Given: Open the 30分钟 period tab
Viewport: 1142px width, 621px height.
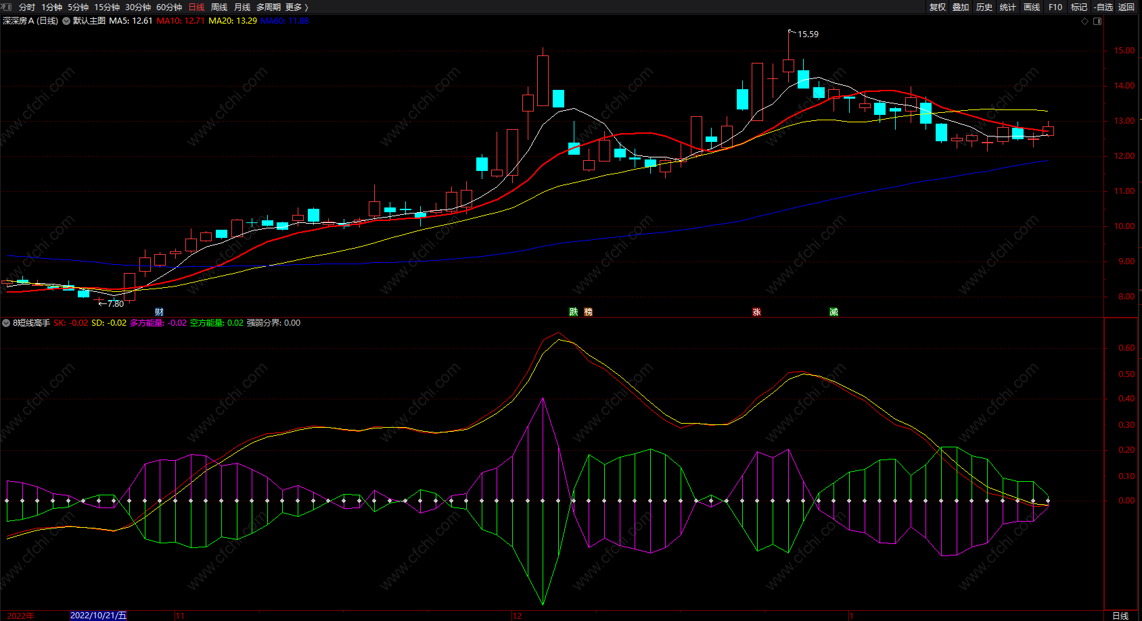Looking at the screenshot, I should point(137,7).
